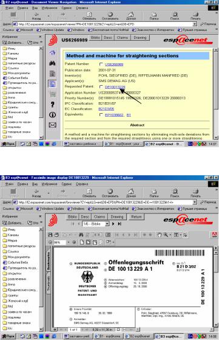Close favorites panel in Document Viewer Navigation window

point(40,36)
